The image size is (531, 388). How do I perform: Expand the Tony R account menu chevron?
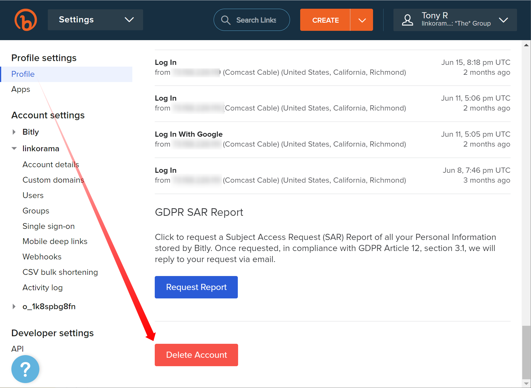(503, 20)
